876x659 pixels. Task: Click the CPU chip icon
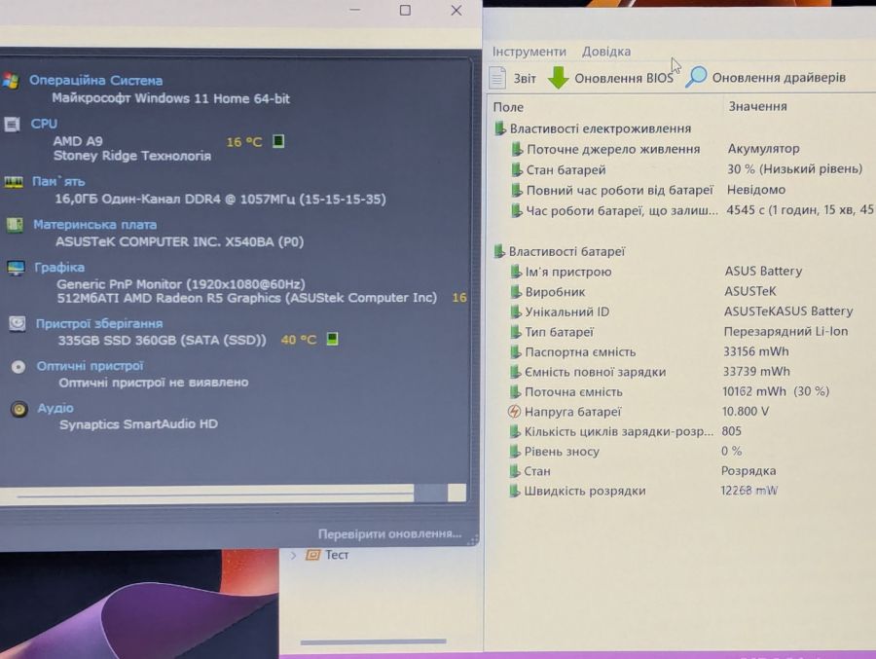coord(12,124)
